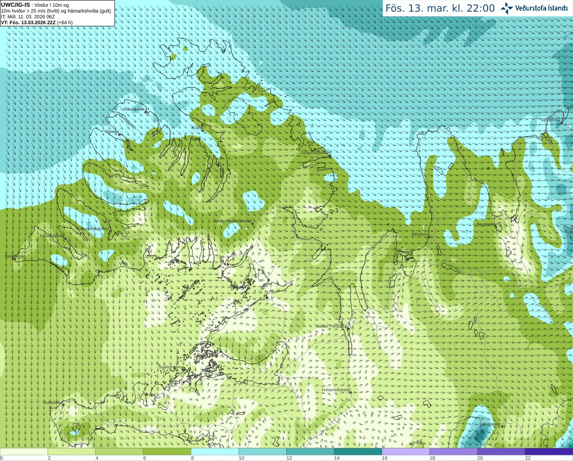Select the 20–22 m/s violet legend swatch

[x=501, y=452]
